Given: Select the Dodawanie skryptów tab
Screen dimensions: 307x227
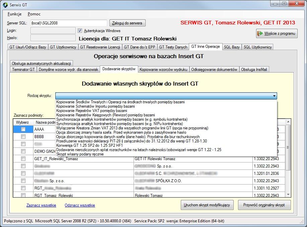Looking at the screenshot, I should tap(119, 69).
